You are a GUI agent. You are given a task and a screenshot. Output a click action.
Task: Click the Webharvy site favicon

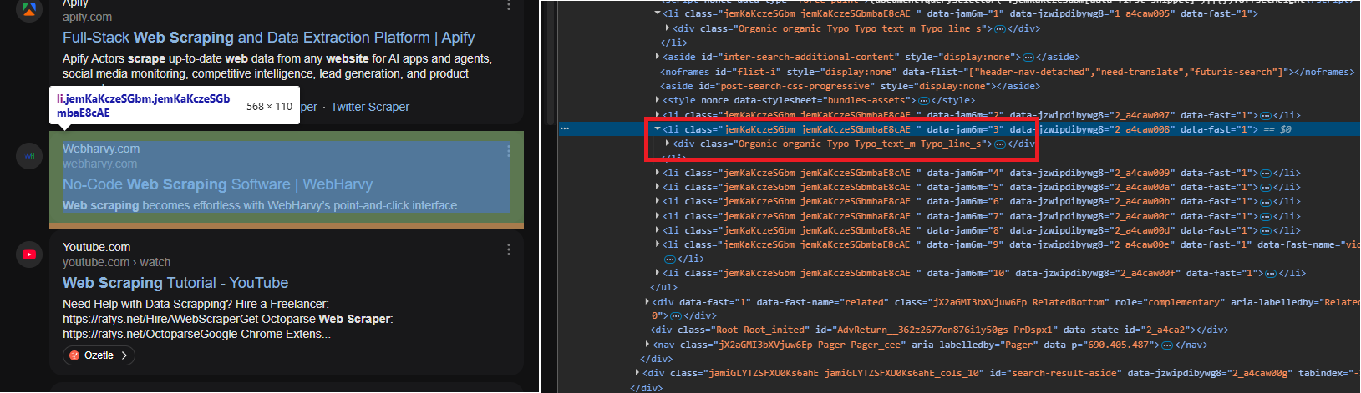coord(29,155)
